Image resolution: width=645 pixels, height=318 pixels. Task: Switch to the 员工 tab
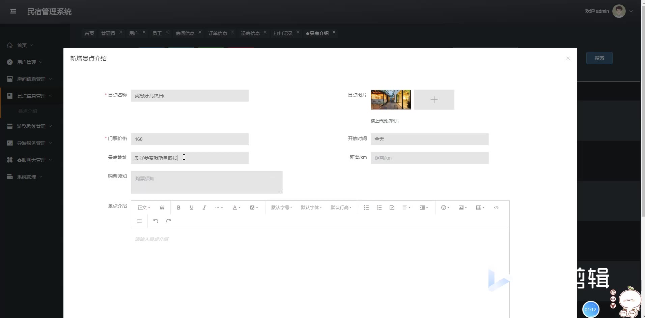[157, 33]
